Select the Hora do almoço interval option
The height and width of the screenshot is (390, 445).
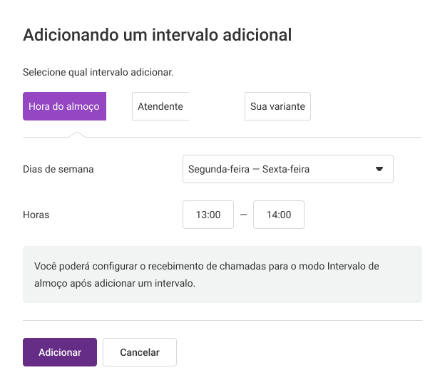pos(64,106)
